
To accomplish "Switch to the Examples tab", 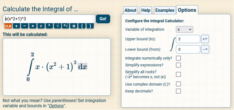I will (165, 10).
